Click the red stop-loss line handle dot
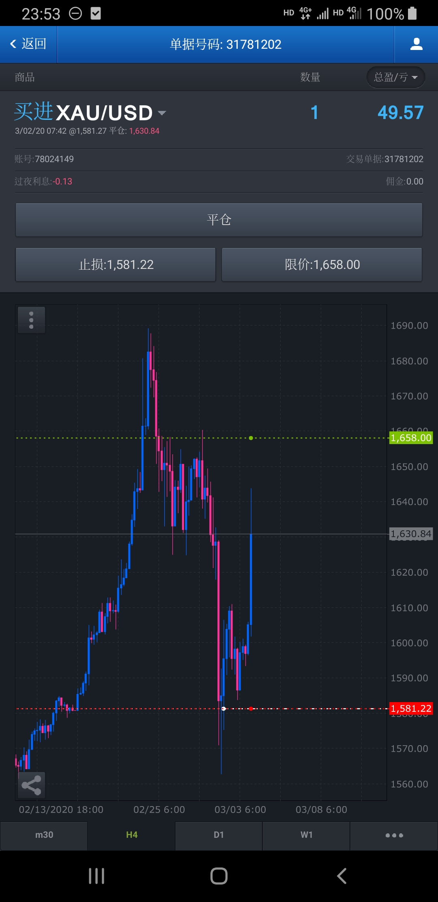The image size is (438, 902). (251, 709)
